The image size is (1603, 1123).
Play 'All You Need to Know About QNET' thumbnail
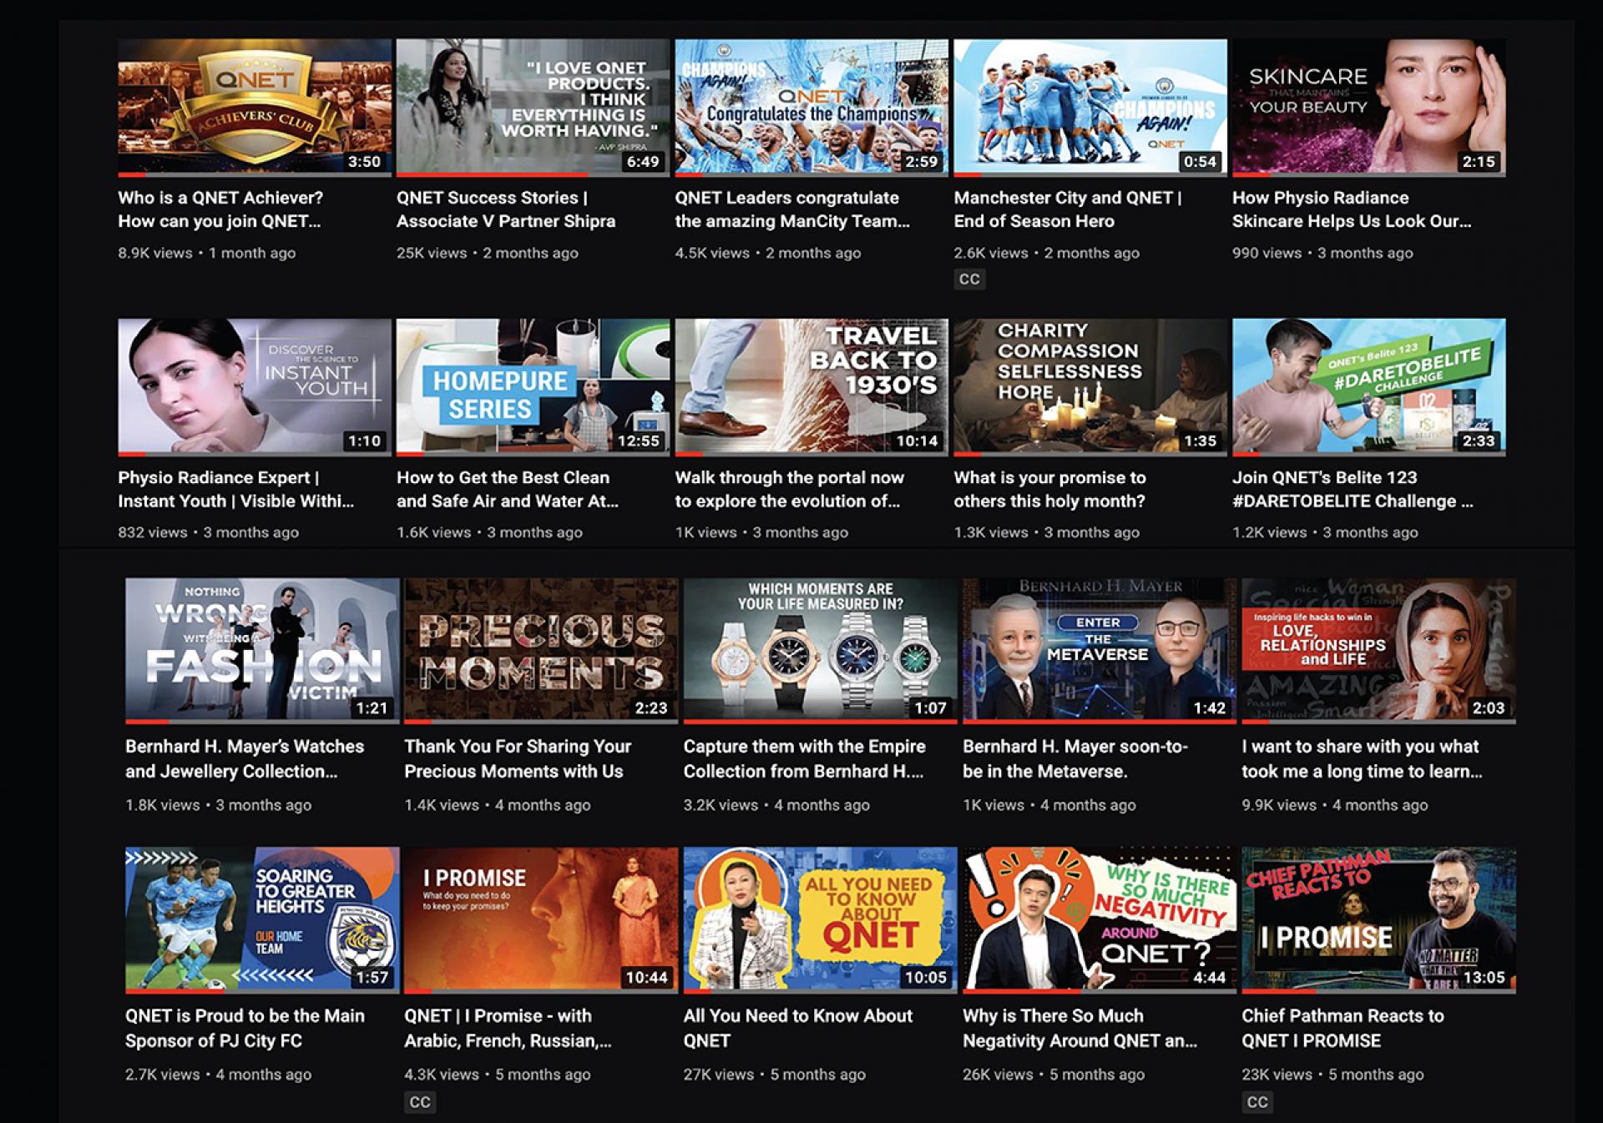[x=820, y=920]
